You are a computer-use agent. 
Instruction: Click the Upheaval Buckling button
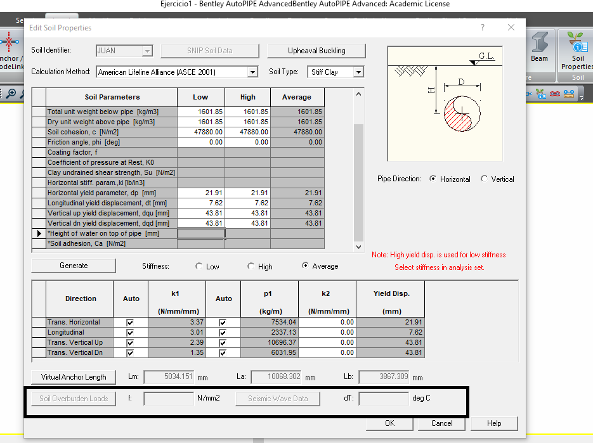[316, 51]
